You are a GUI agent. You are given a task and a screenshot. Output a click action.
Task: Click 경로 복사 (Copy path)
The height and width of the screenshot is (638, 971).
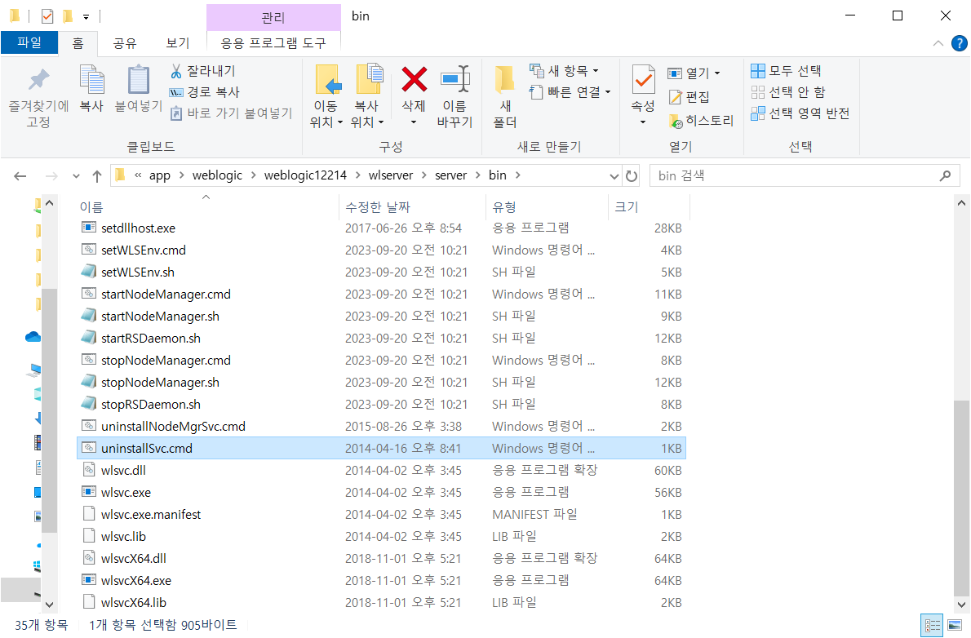tap(205, 92)
